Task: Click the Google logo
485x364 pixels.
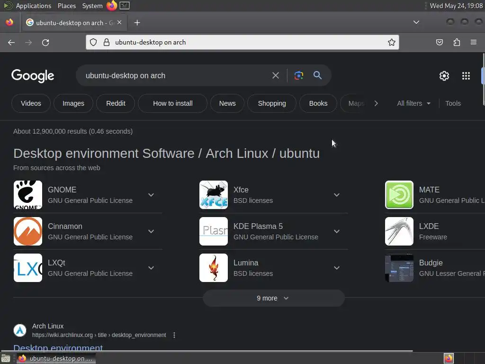Action: [x=33, y=76]
